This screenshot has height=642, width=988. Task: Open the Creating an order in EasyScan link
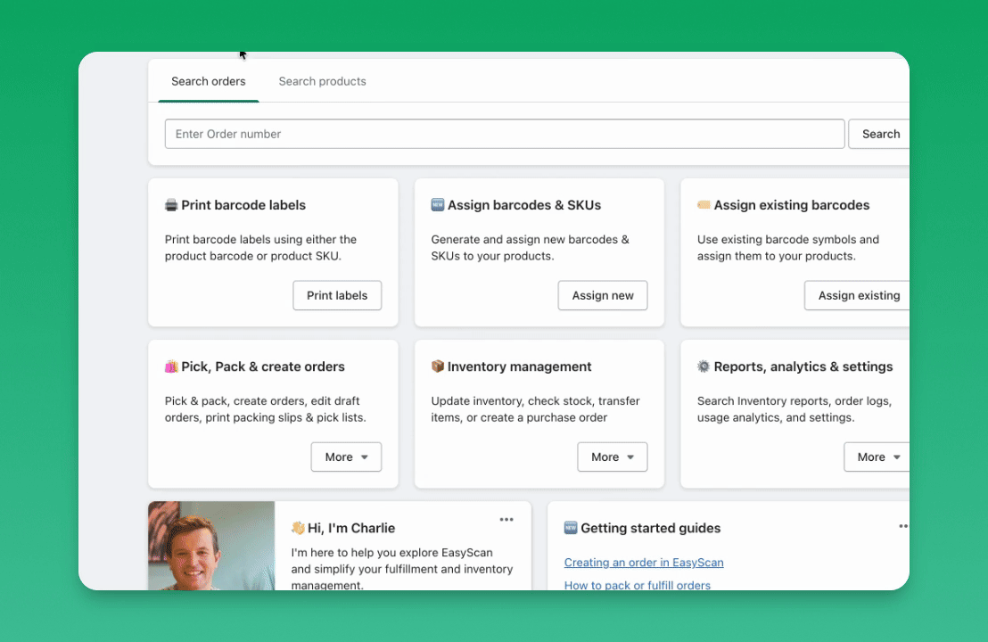pyautogui.click(x=644, y=563)
